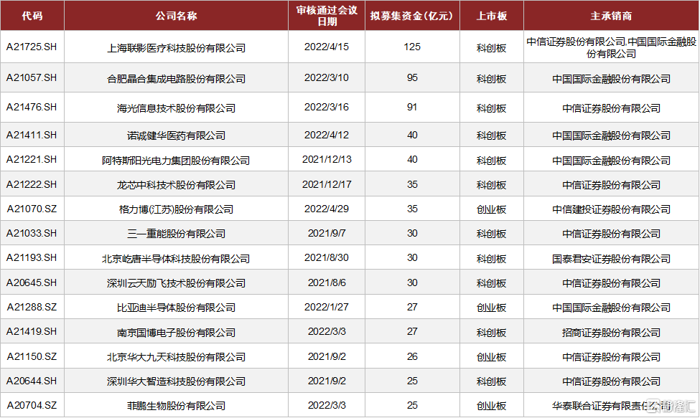The width and height of the screenshot is (700, 418).
Task: Click stock code A21476.SH
Action: click(32, 108)
